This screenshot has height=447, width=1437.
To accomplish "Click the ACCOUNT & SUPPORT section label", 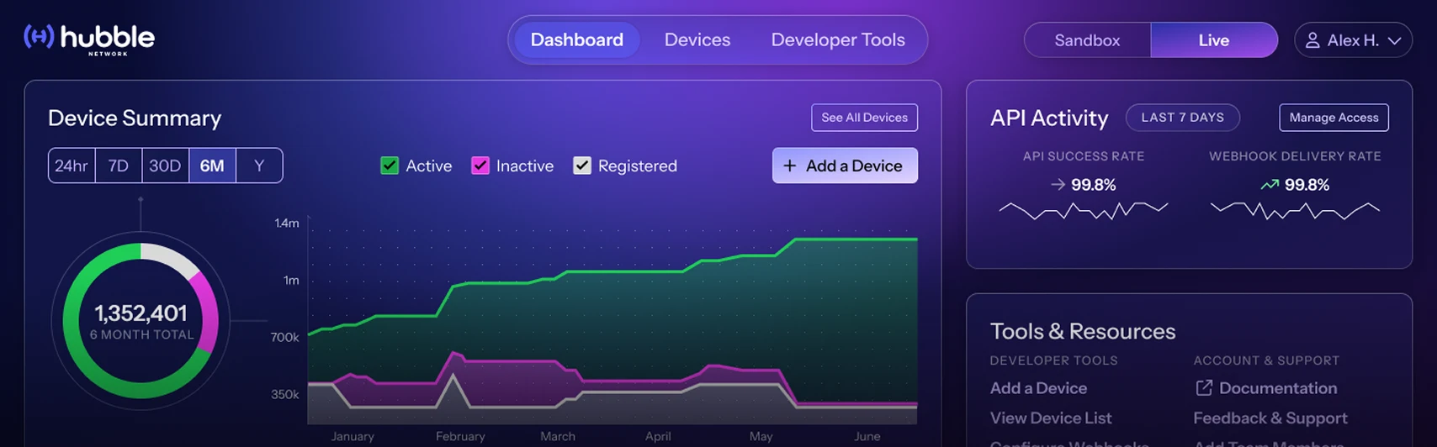I will click(x=1266, y=360).
